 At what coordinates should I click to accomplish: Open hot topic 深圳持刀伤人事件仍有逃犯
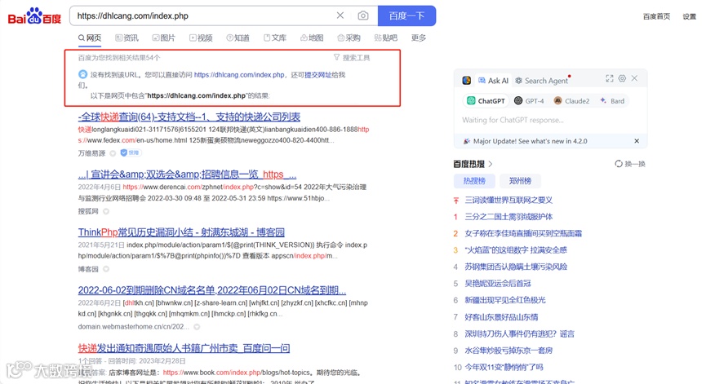pyautogui.click(x=519, y=333)
